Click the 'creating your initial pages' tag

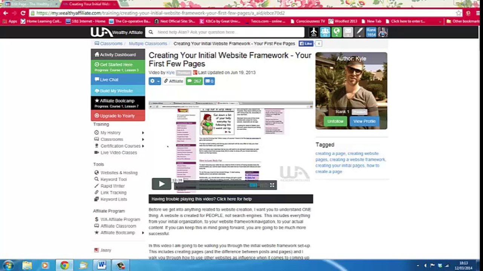pos(340,166)
